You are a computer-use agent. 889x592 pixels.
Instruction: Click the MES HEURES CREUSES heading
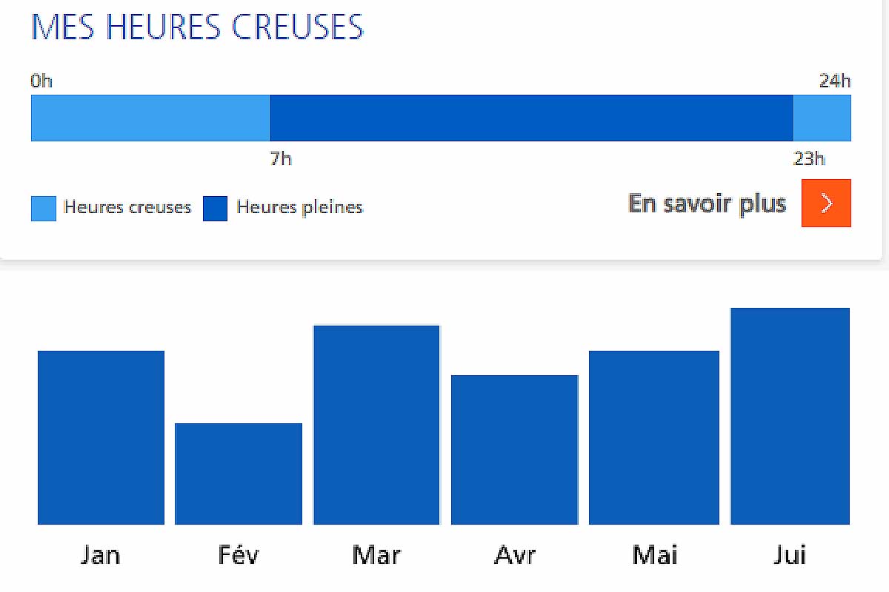(198, 27)
